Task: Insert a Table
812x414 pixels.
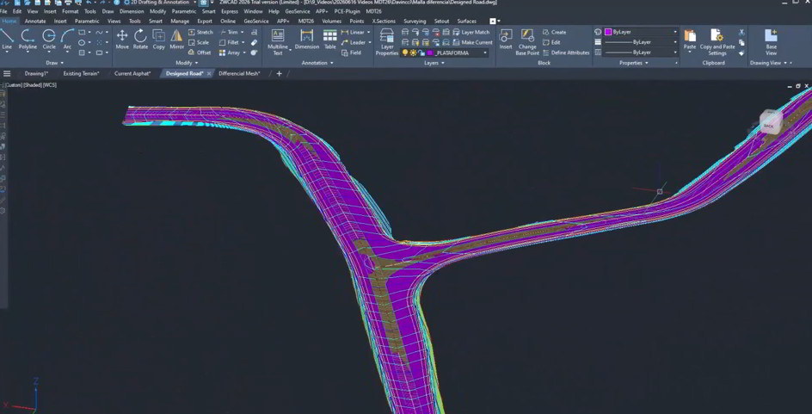Action: coord(330,40)
